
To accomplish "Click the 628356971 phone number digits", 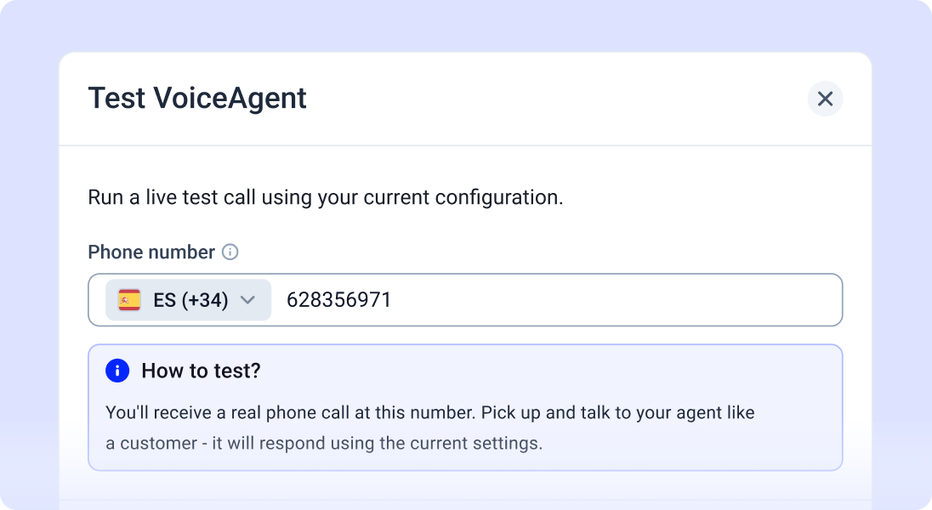I will click(x=338, y=300).
